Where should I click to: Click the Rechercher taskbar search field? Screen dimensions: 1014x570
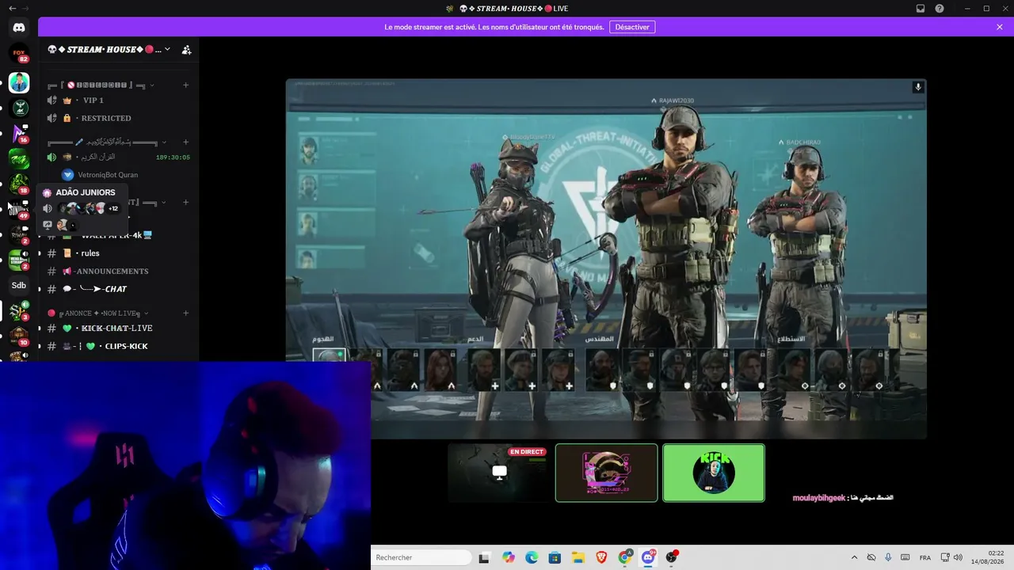coord(421,557)
